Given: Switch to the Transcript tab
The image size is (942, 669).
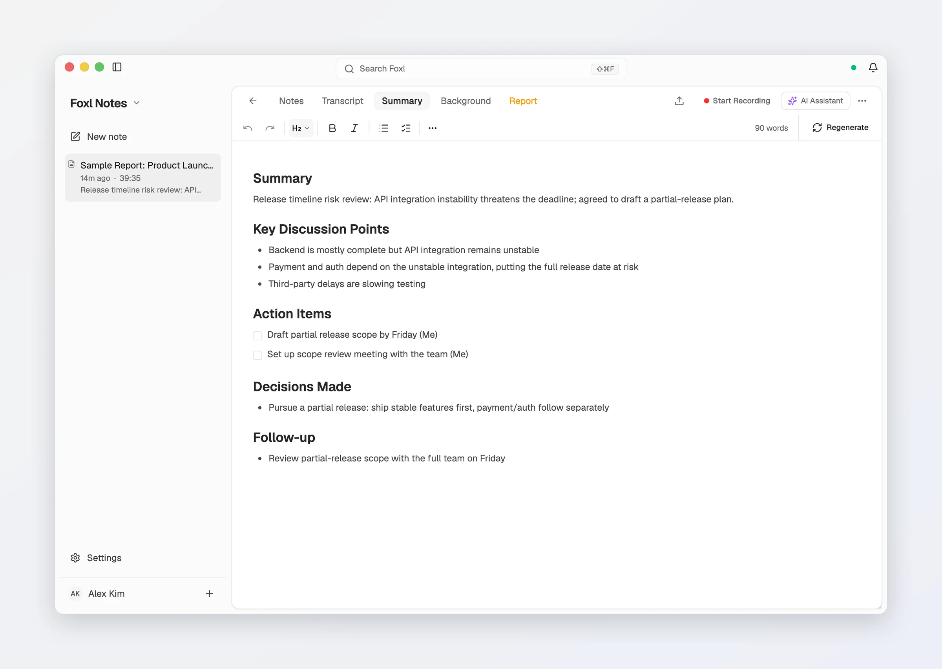Looking at the screenshot, I should tap(343, 101).
